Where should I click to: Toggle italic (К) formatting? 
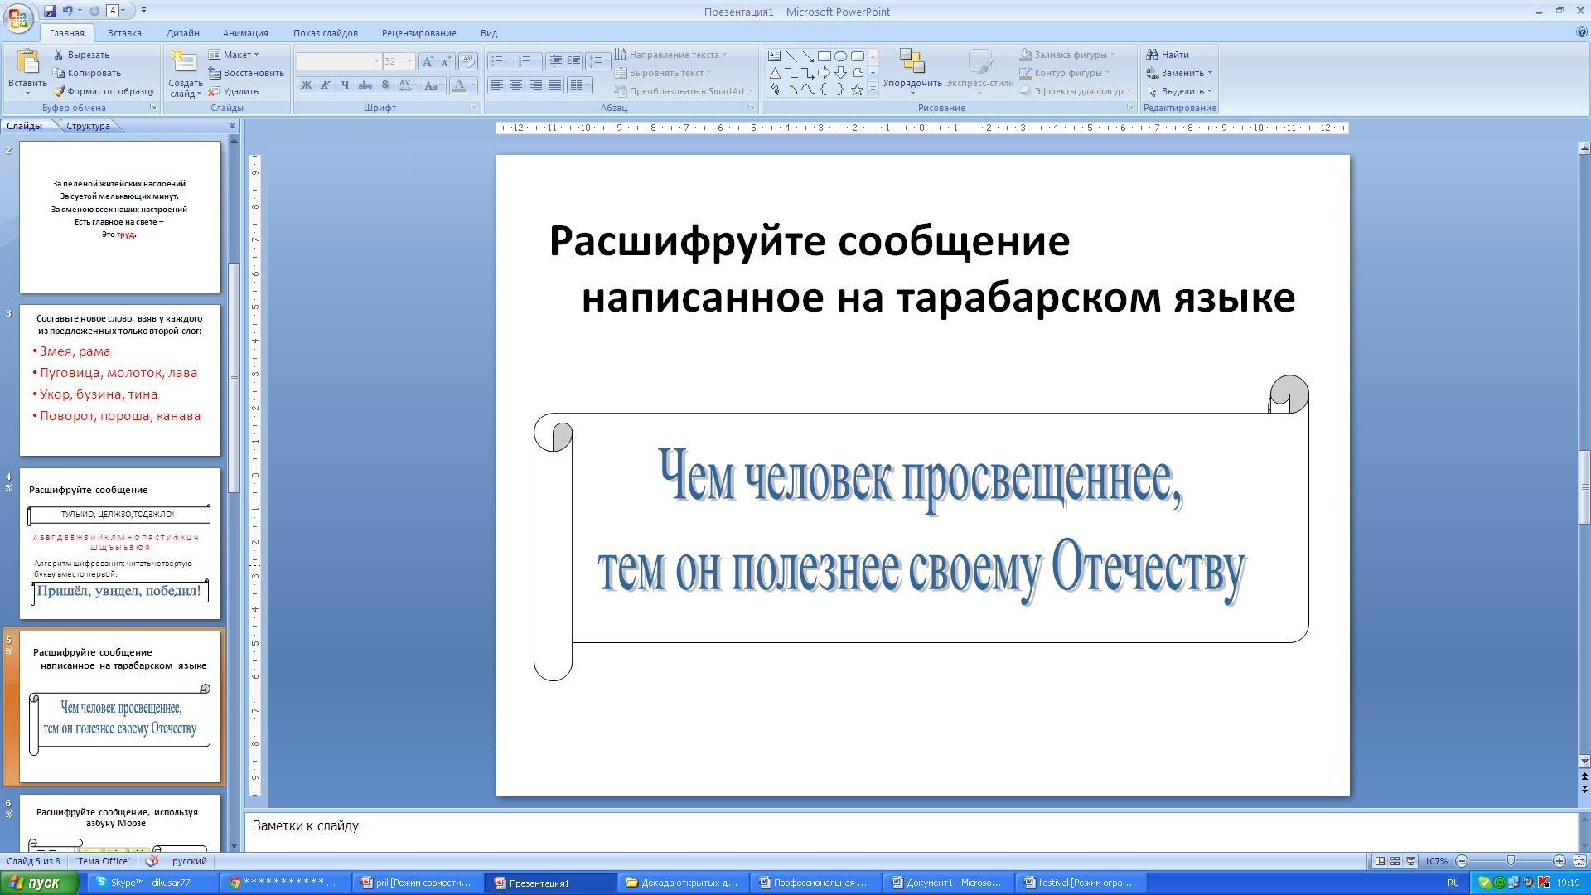coord(326,85)
